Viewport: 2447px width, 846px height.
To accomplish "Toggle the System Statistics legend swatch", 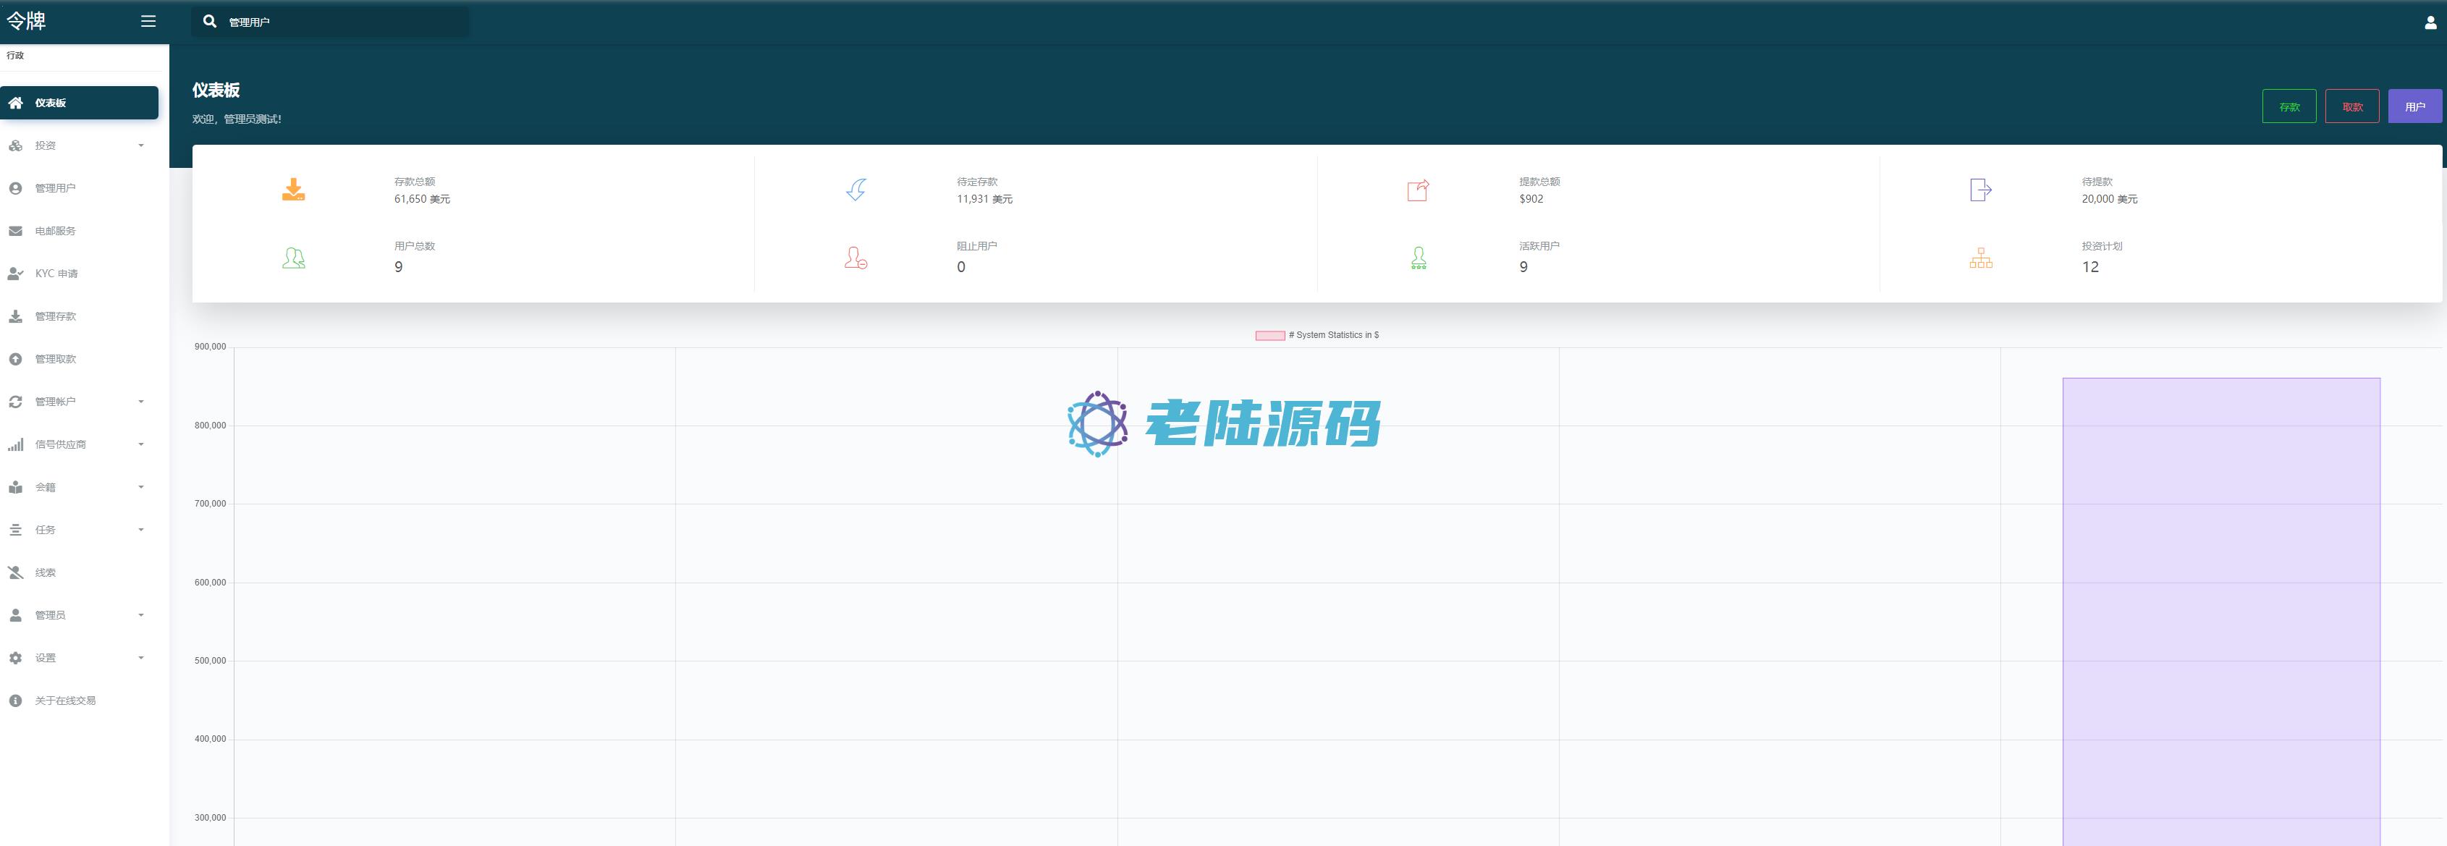I will [x=1270, y=335].
